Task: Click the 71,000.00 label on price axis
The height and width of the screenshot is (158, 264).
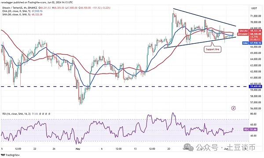Action: pos(256,16)
